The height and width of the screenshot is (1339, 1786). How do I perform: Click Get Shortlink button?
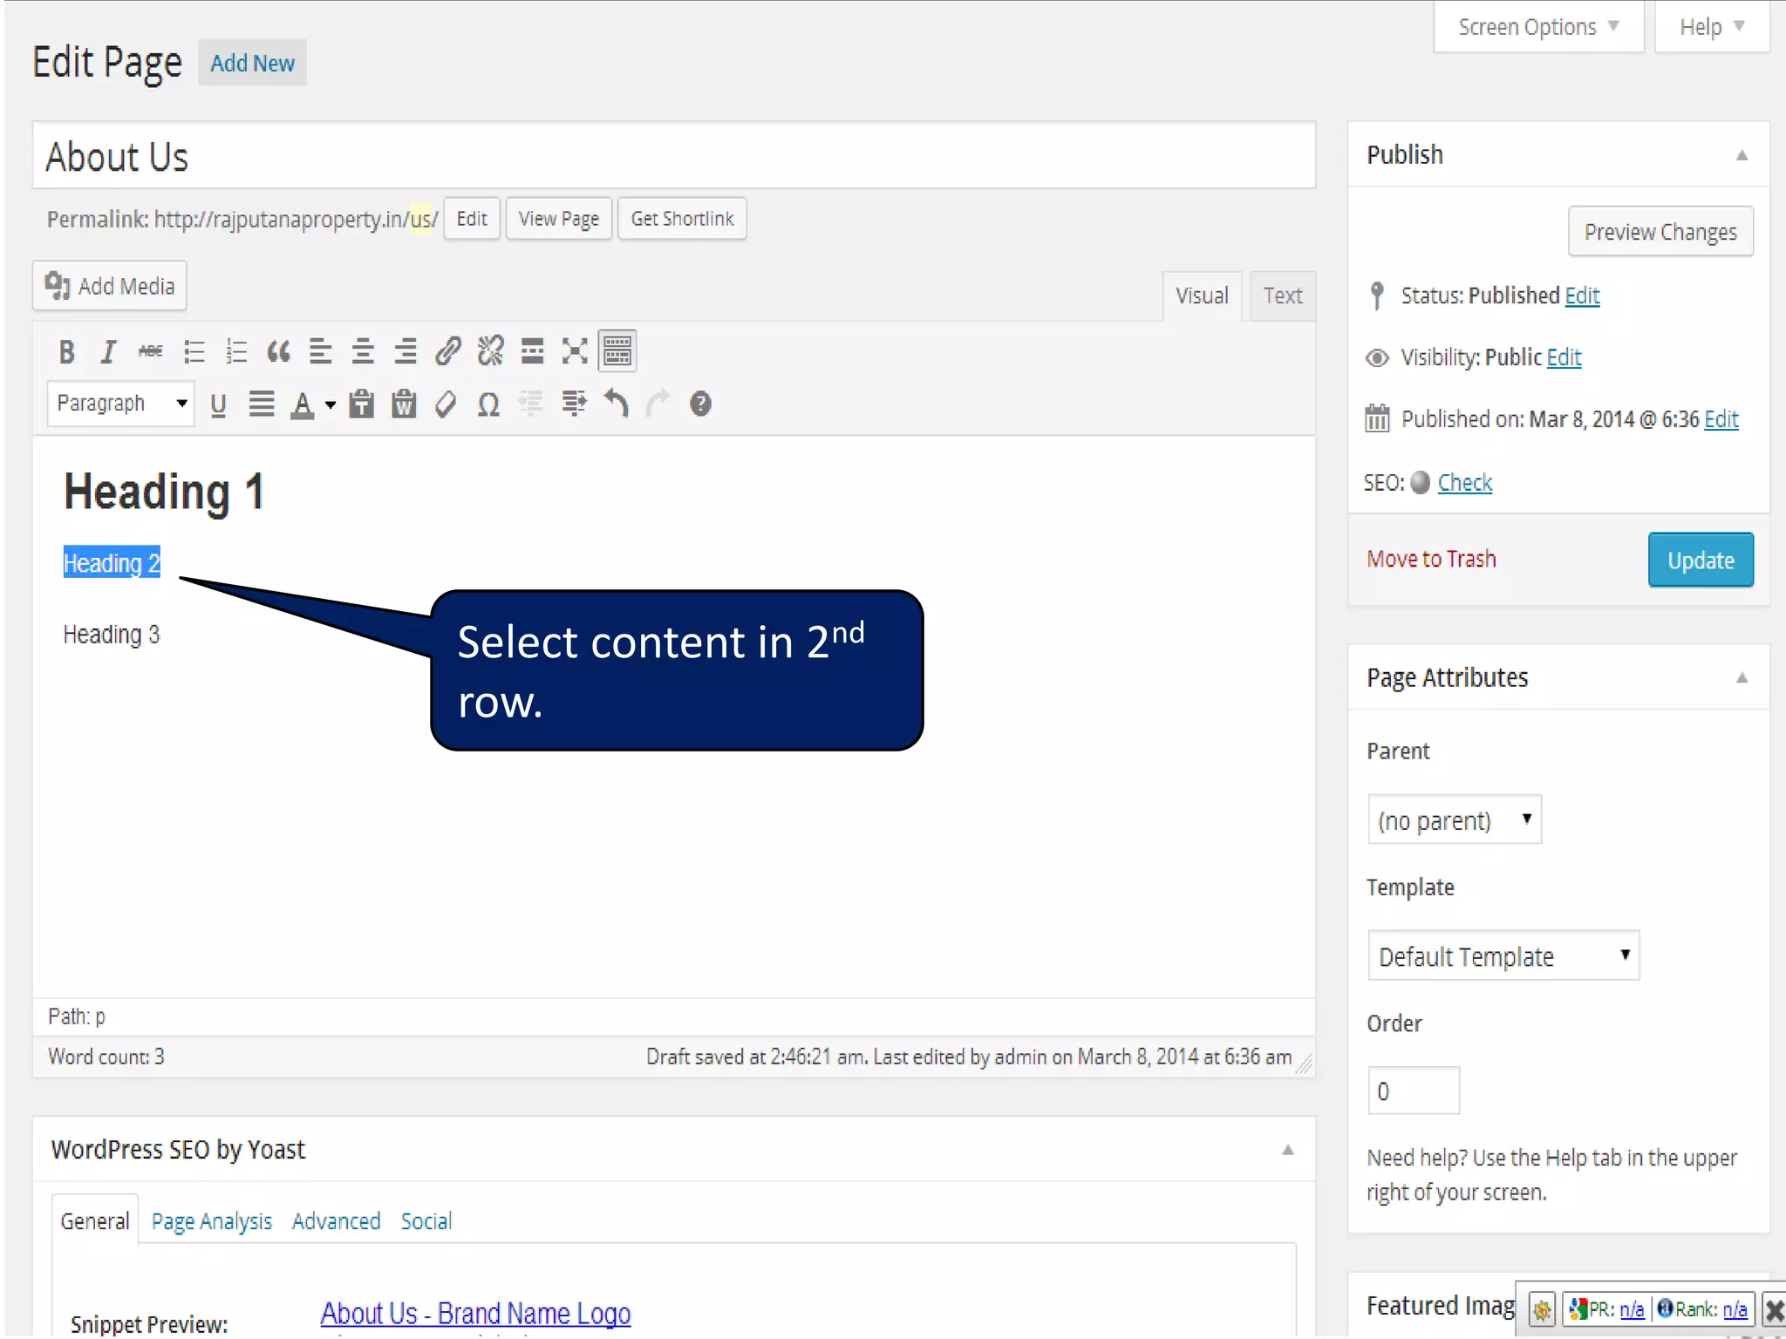682,219
